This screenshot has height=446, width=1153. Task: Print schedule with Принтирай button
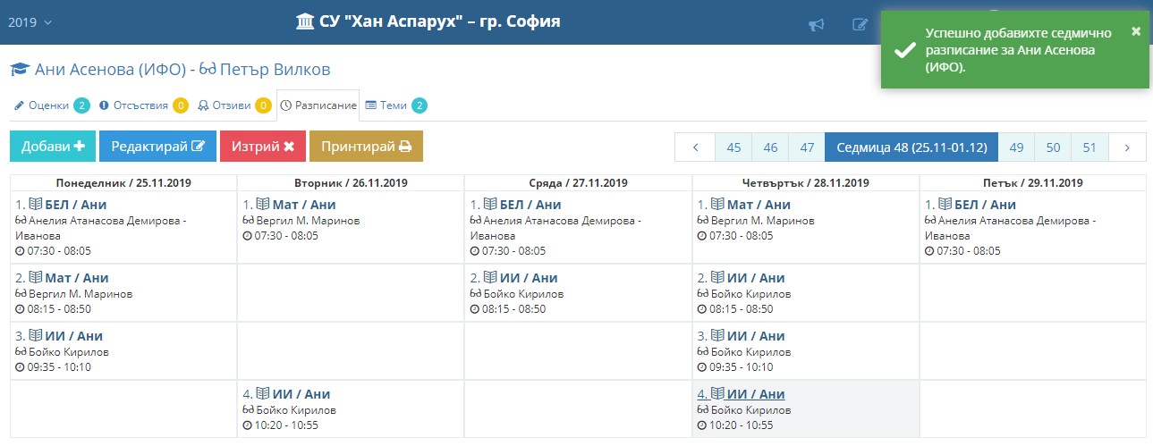point(366,147)
